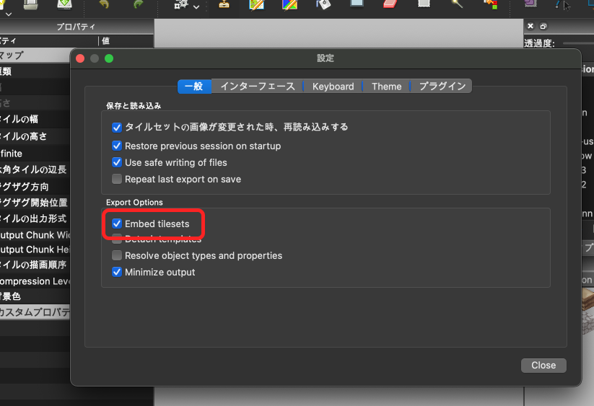Click the red close window button
This screenshot has height=406, width=594.
[80, 58]
